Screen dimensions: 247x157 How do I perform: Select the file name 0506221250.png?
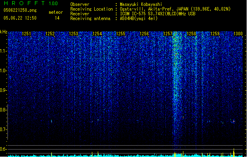tap(20, 10)
